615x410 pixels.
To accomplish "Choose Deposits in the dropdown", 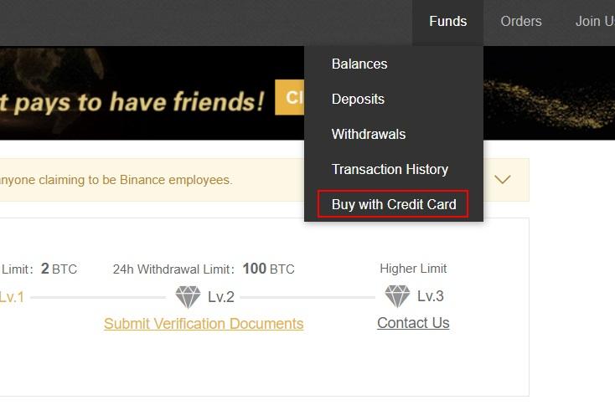I will tap(358, 99).
